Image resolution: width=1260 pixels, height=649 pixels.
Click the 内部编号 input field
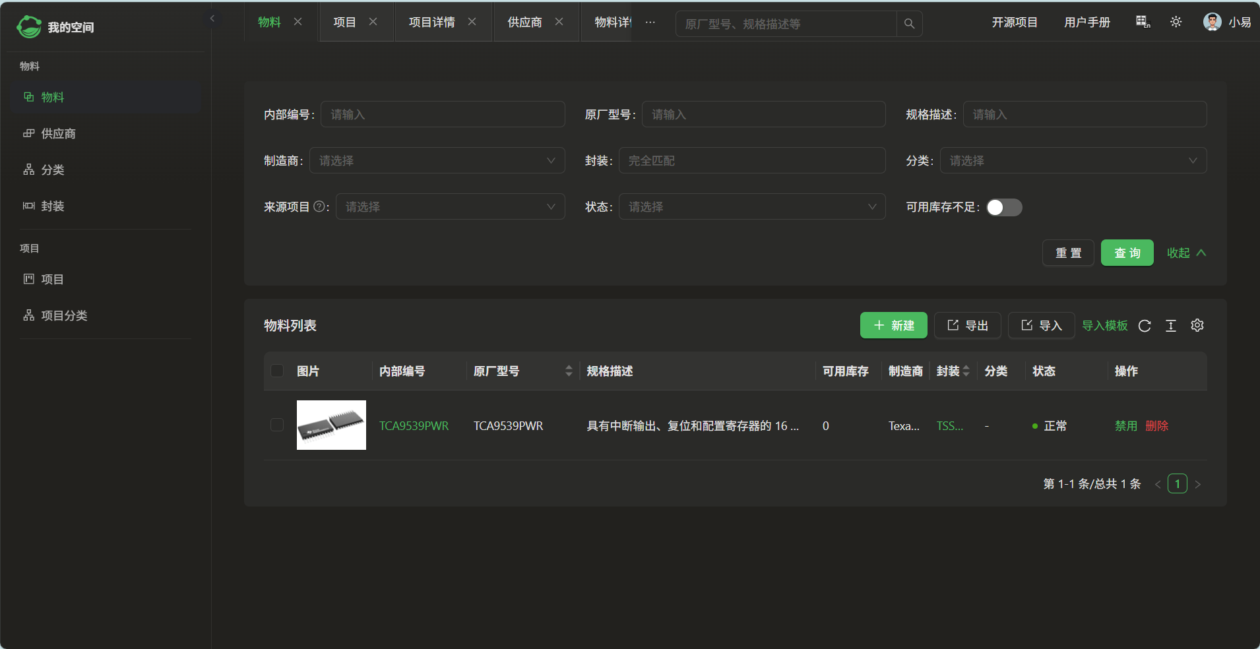pos(442,115)
